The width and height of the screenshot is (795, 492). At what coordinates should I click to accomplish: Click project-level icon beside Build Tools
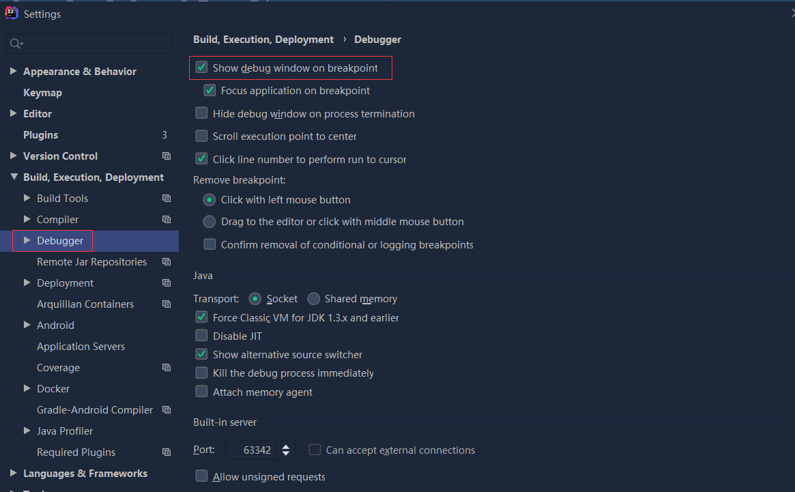pos(167,199)
